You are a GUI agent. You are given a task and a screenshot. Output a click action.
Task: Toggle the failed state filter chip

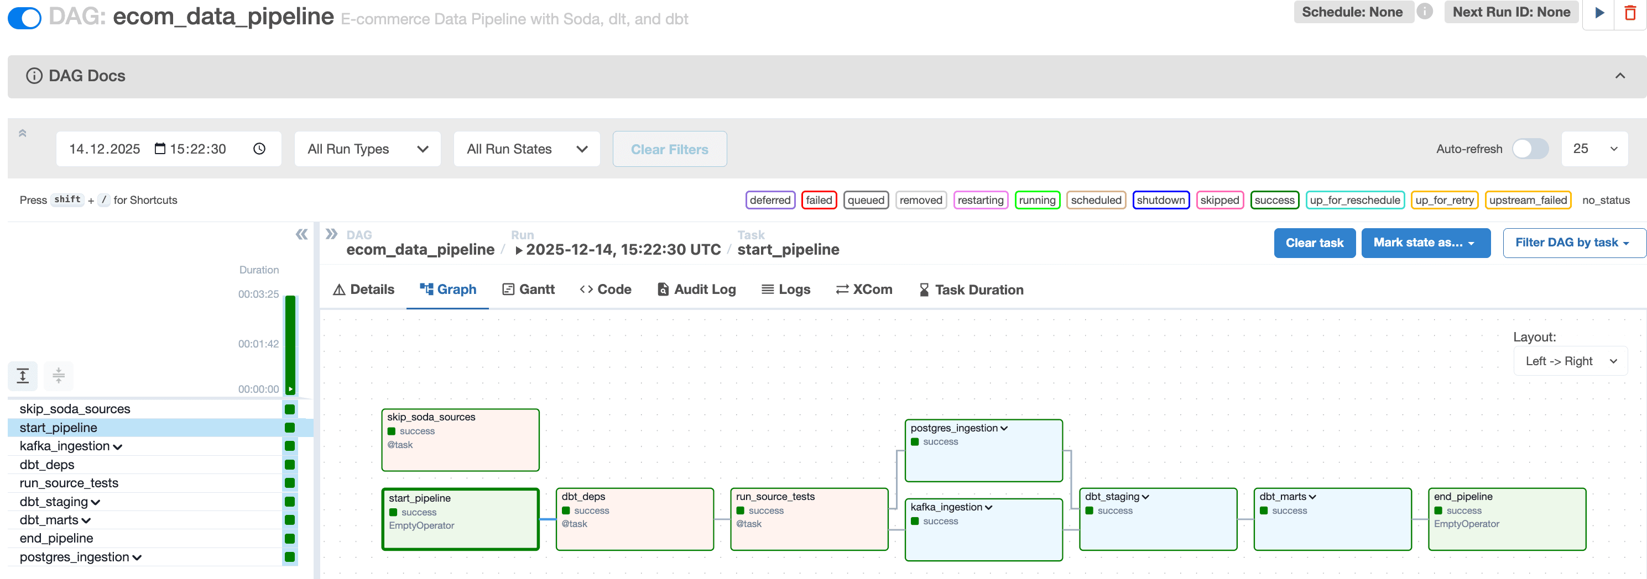click(819, 200)
